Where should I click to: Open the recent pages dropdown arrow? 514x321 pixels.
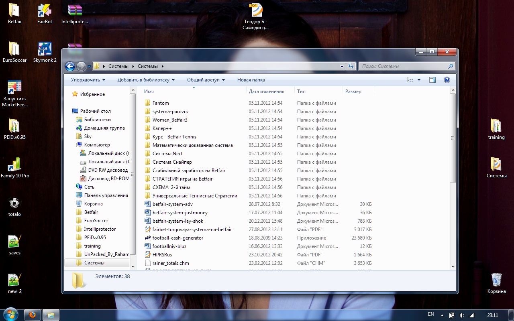coord(89,67)
